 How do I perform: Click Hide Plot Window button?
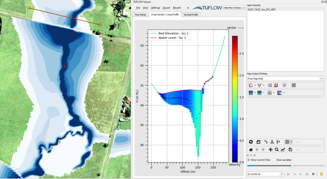point(234,8)
